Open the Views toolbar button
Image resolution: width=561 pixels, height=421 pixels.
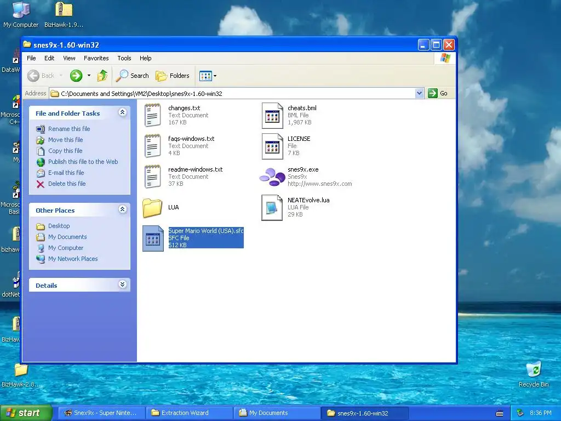coord(205,76)
